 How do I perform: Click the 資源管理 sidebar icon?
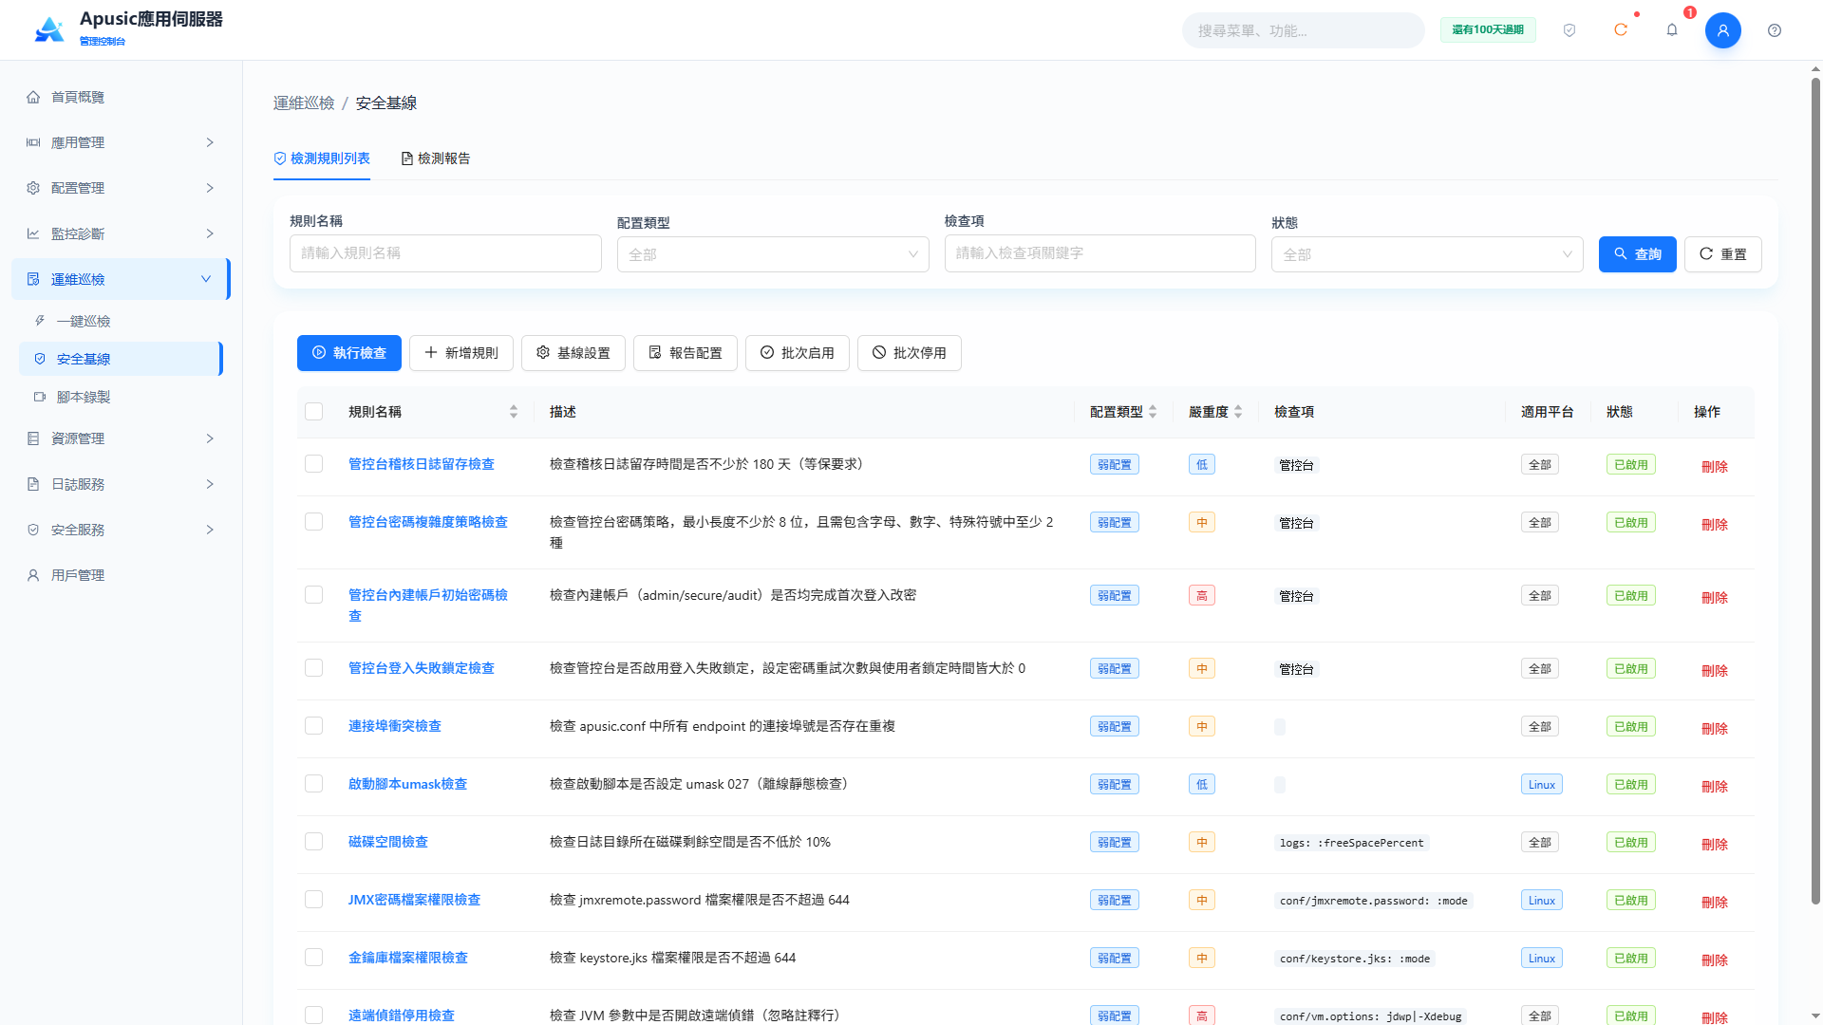33,438
